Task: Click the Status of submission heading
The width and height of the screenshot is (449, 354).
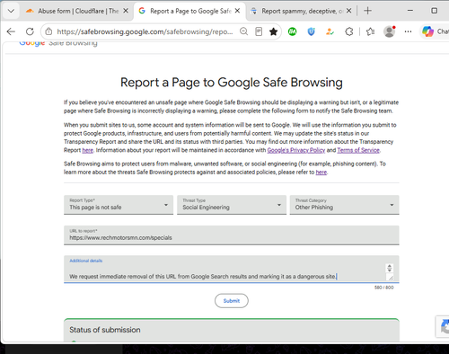Action: [105, 330]
